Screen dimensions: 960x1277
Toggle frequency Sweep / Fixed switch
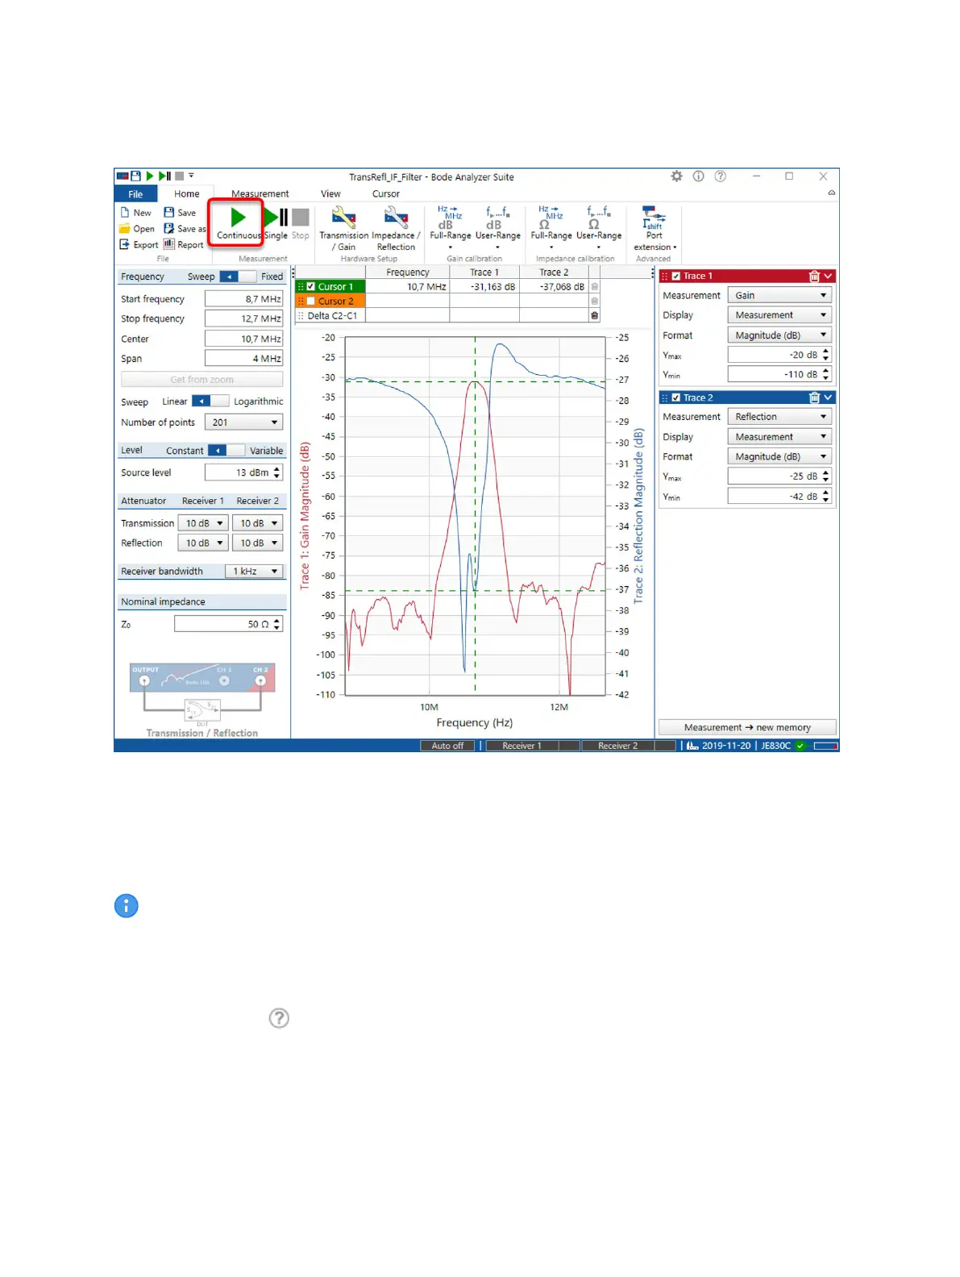coord(238,277)
